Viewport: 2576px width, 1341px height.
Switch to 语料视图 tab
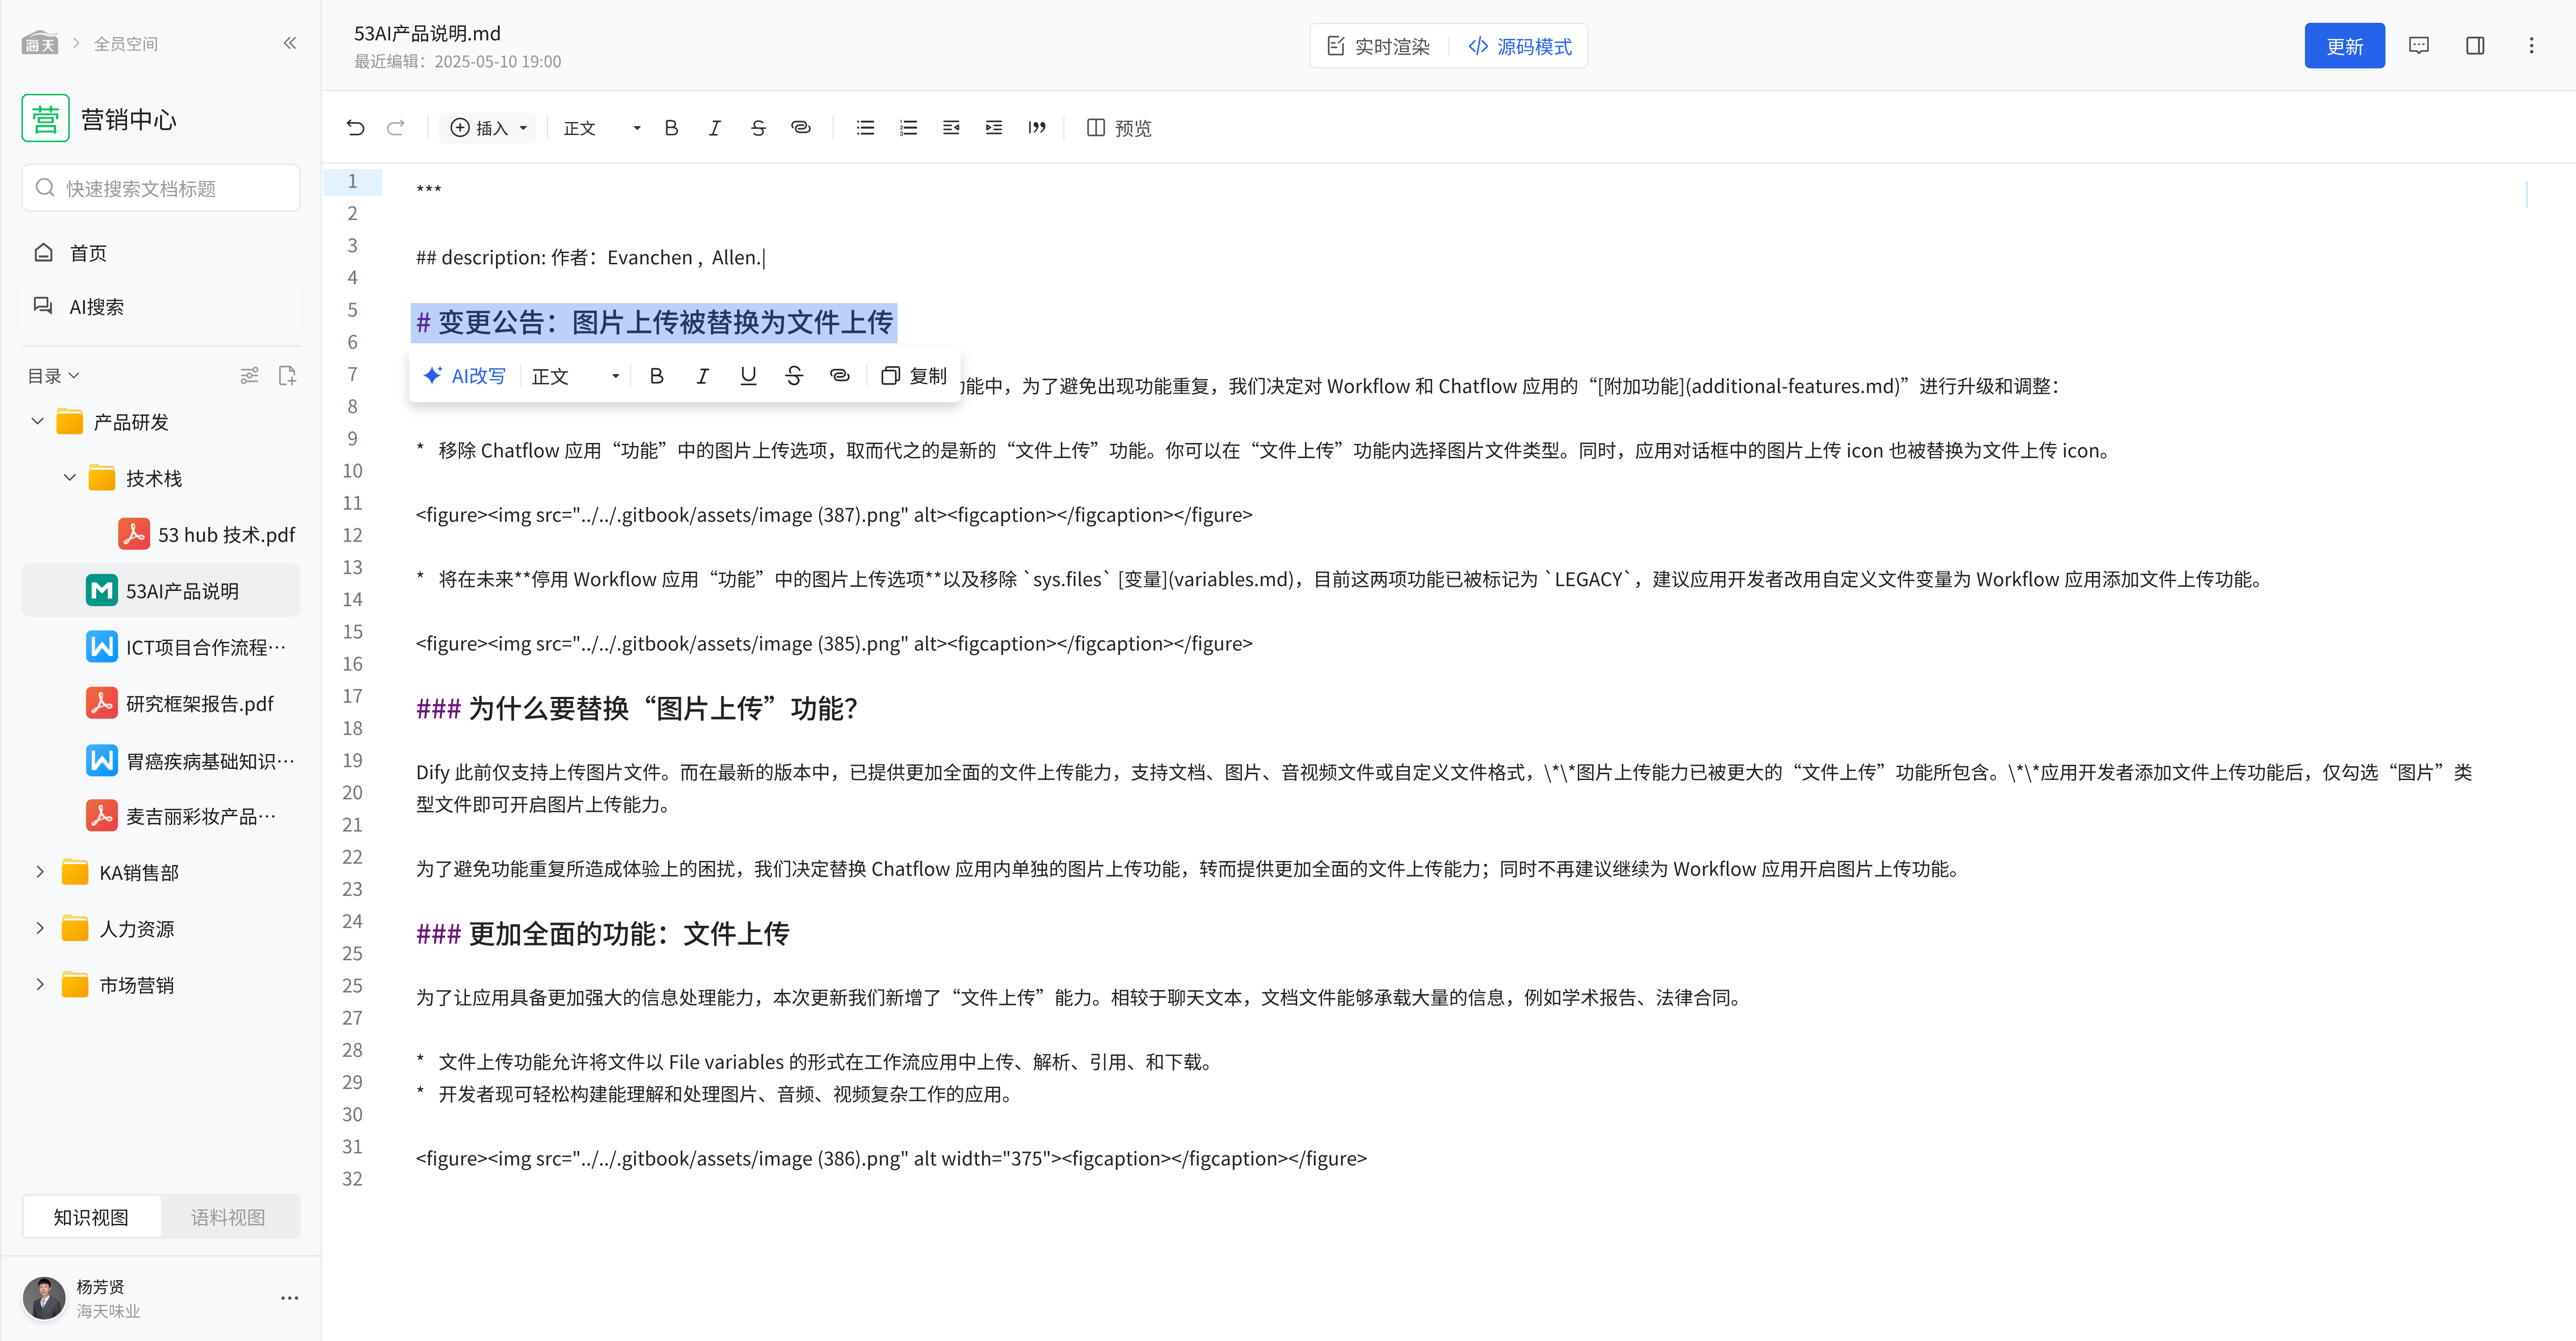(228, 1217)
